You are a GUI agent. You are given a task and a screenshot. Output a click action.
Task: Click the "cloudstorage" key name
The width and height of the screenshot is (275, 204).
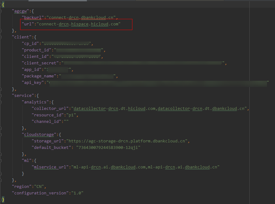click(39, 134)
